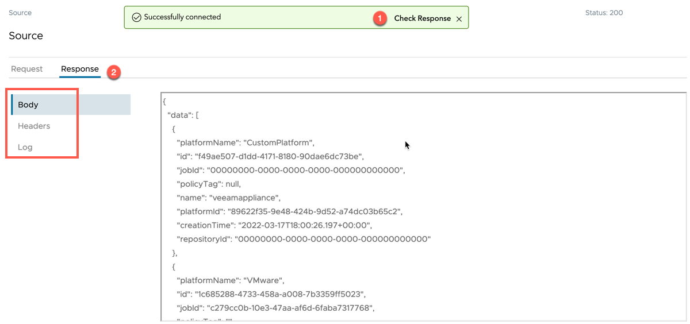Click inside the response body text area

[x=423, y=207]
